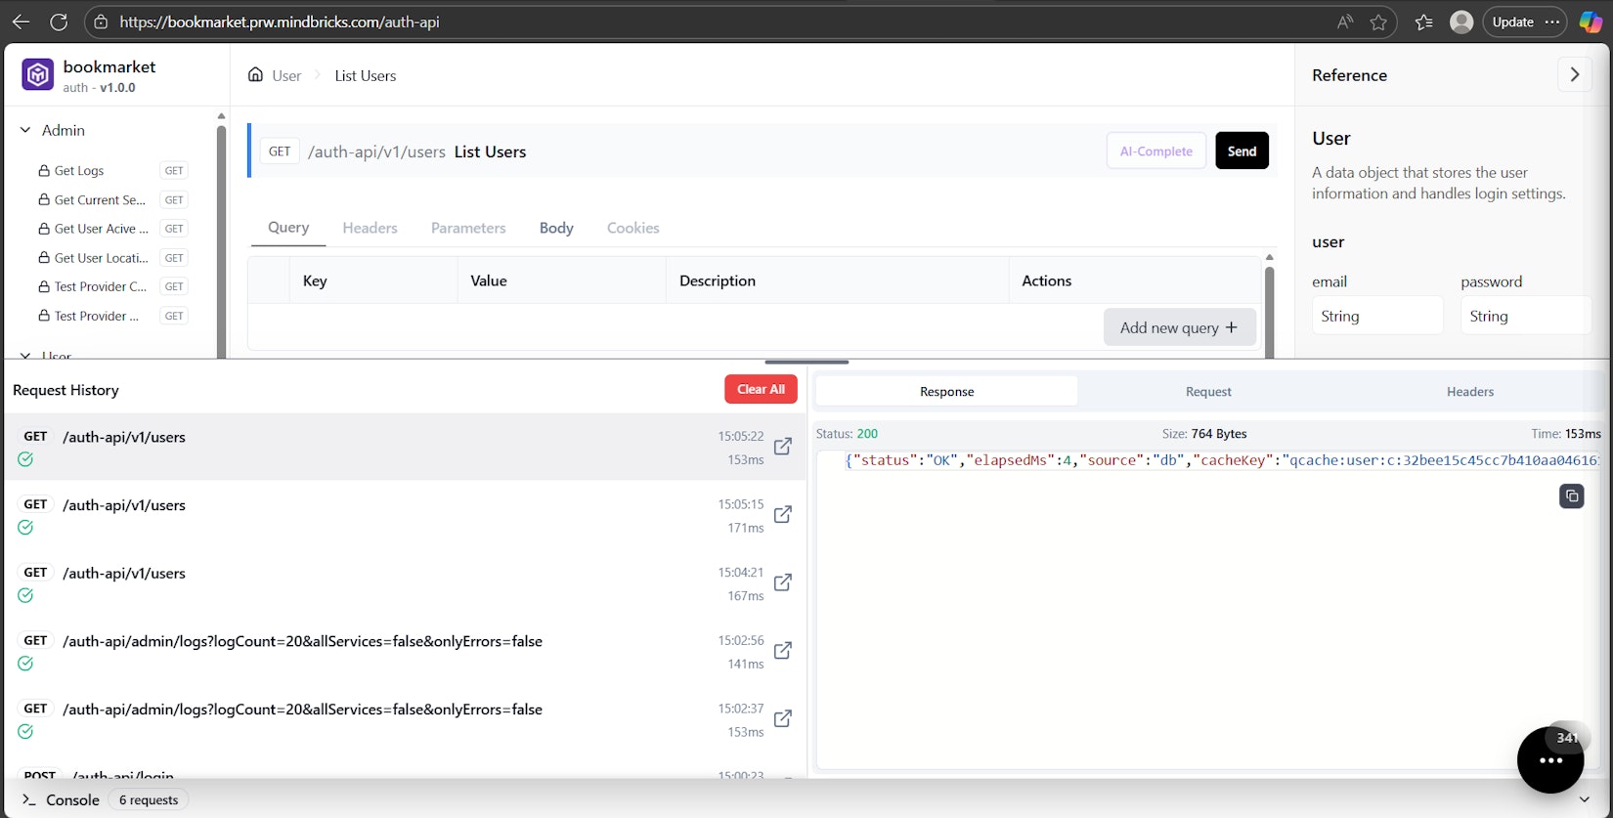The height and width of the screenshot is (818, 1613).
Task: Collapse the Admin section in sidebar
Action: pyautogui.click(x=25, y=130)
